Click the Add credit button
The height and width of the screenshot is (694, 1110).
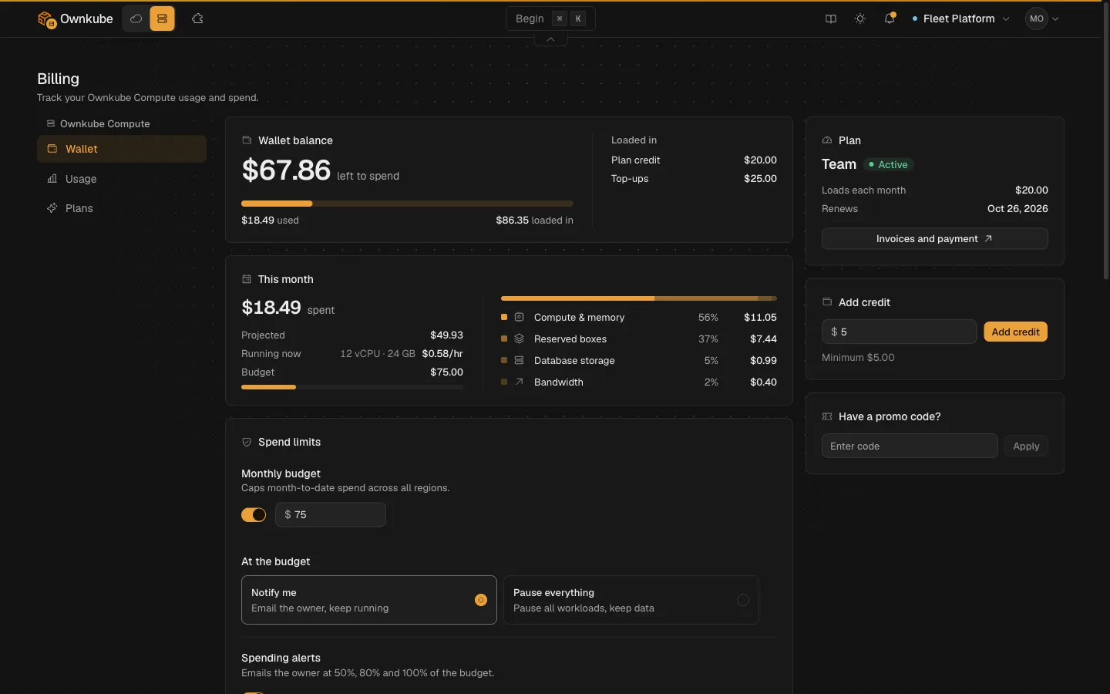tap(1015, 332)
